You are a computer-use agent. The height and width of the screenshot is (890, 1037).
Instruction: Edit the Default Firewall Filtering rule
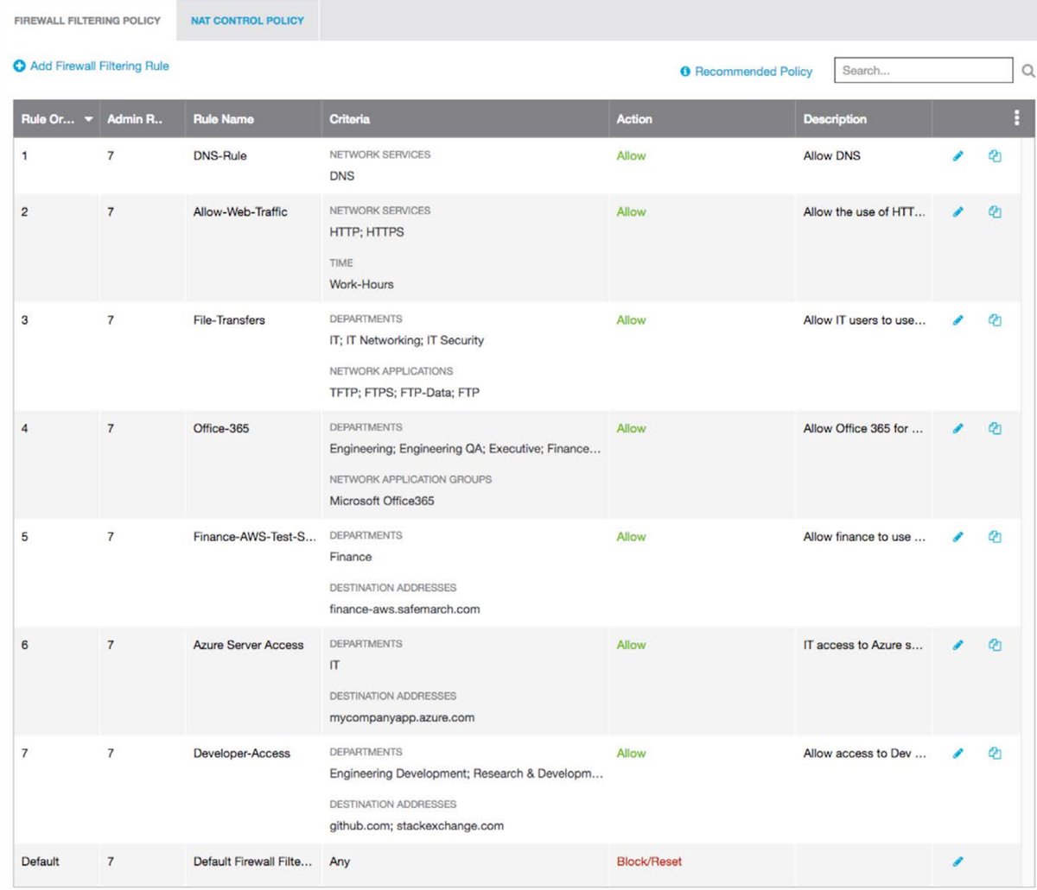pyautogui.click(x=957, y=862)
